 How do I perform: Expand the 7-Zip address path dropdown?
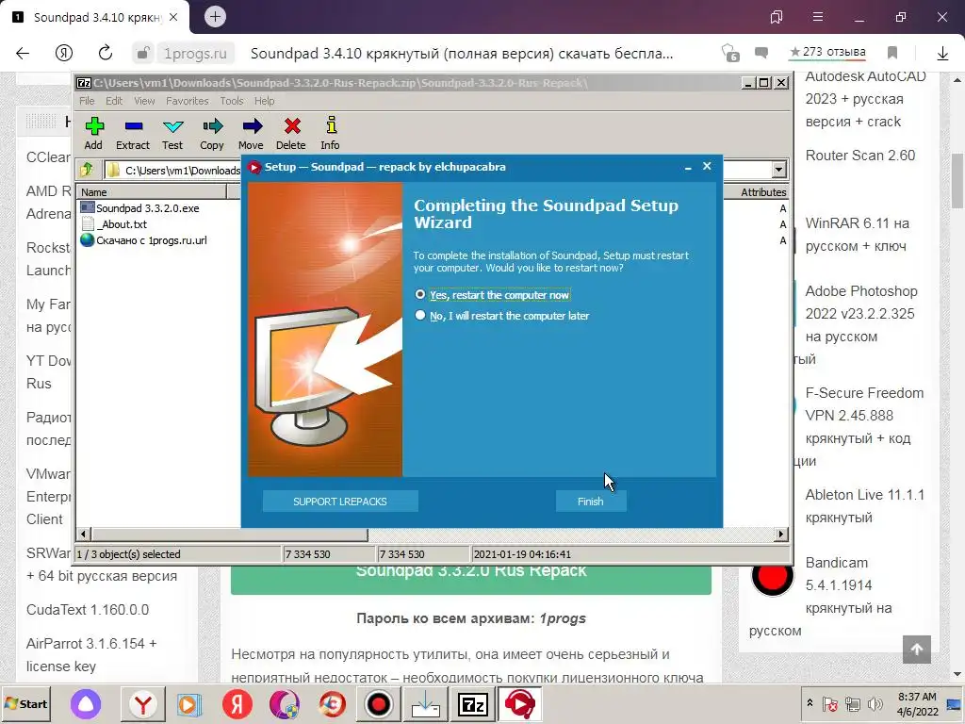(778, 170)
